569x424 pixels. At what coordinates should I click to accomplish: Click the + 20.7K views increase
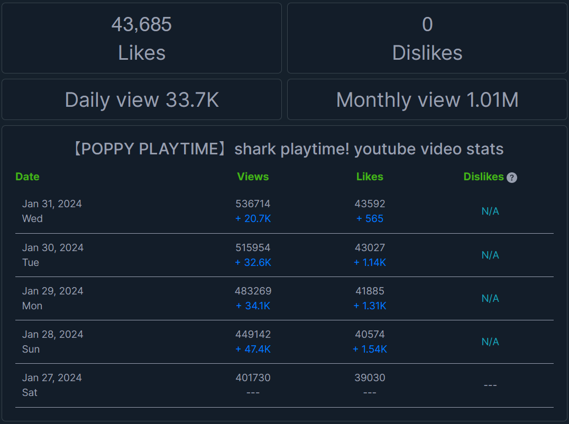253,219
